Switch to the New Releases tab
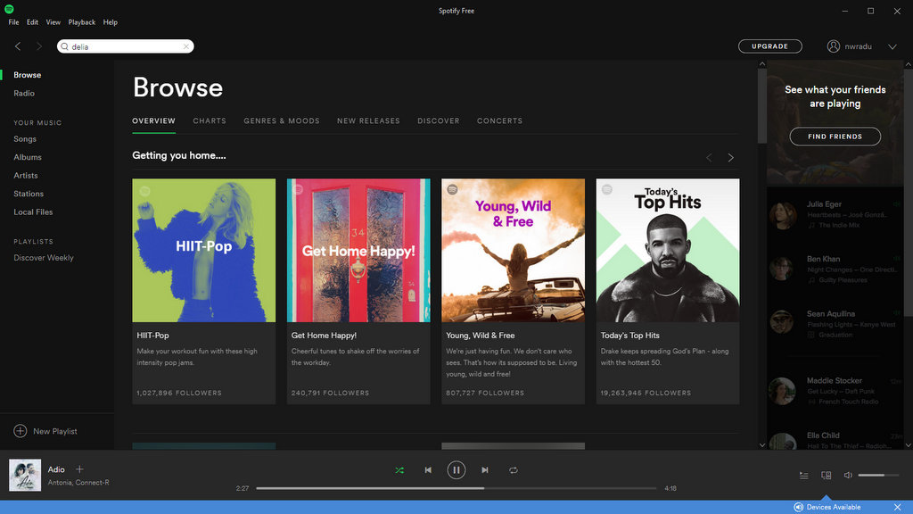 [x=368, y=120]
